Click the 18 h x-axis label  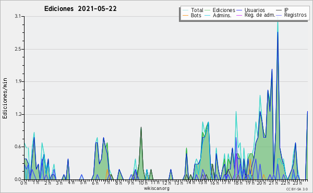pos(238,183)
